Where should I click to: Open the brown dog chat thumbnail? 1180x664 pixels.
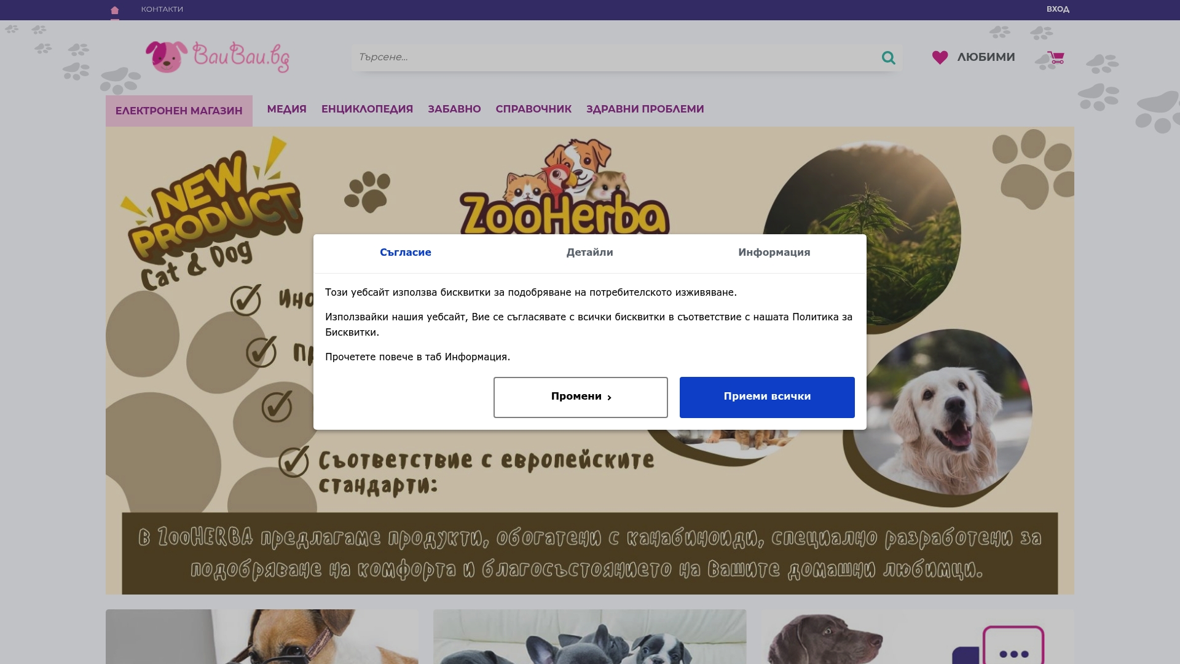coord(918,636)
